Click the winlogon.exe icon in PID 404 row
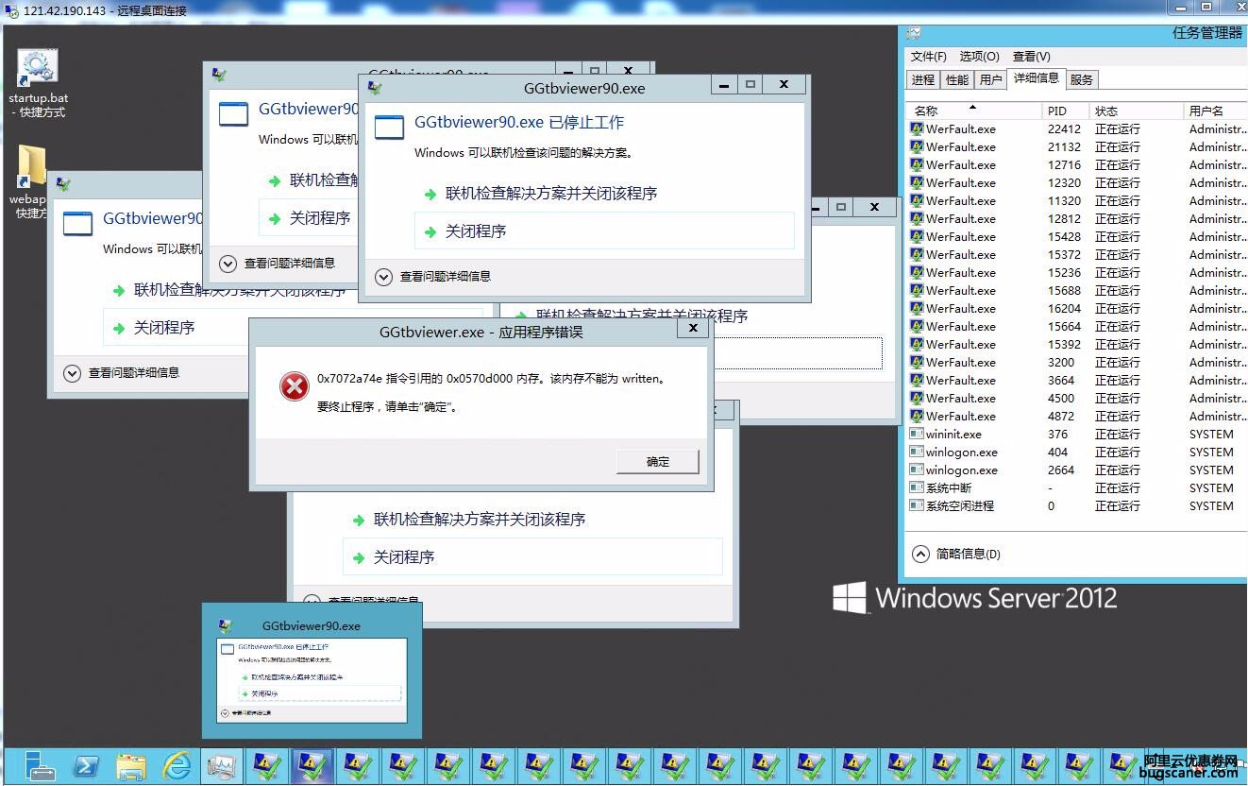 pyautogui.click(x=917, y=453)
